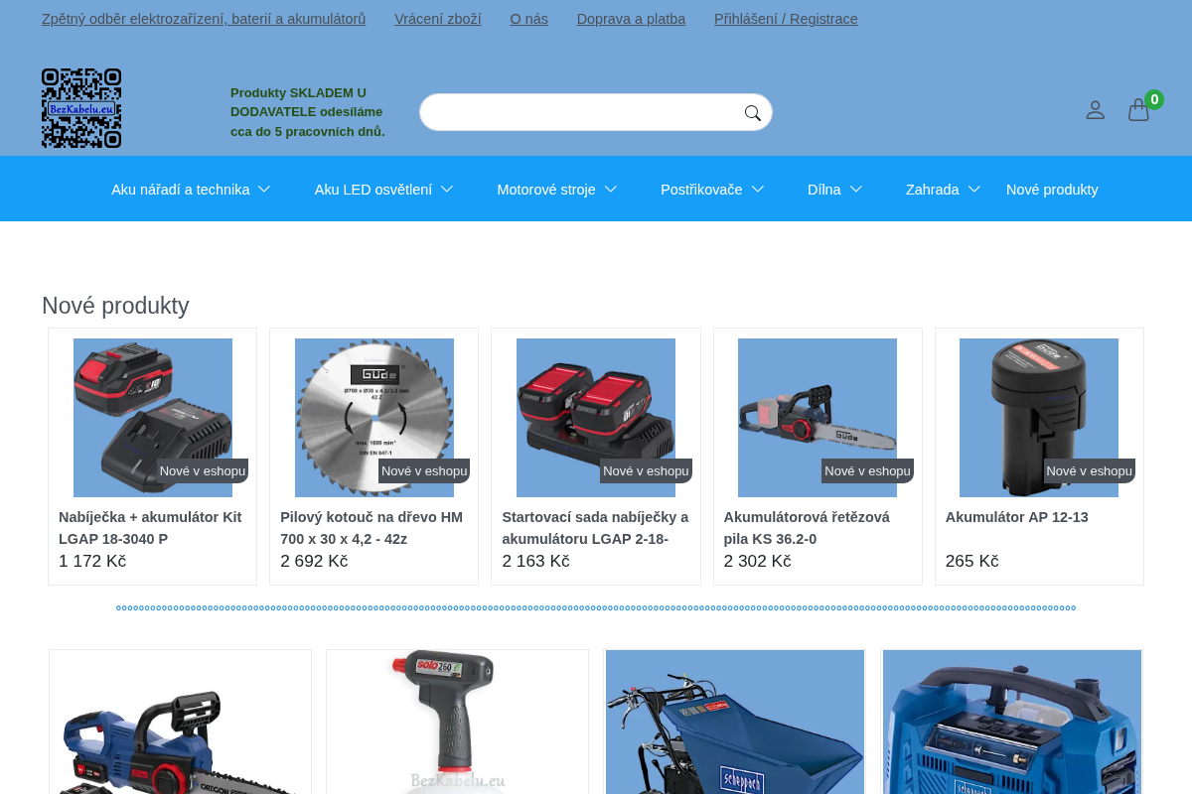Open the Aku nářadí a technika menu
This screenshot has height=794, width=1192.
pyautogui.click(x=181, y=190)
